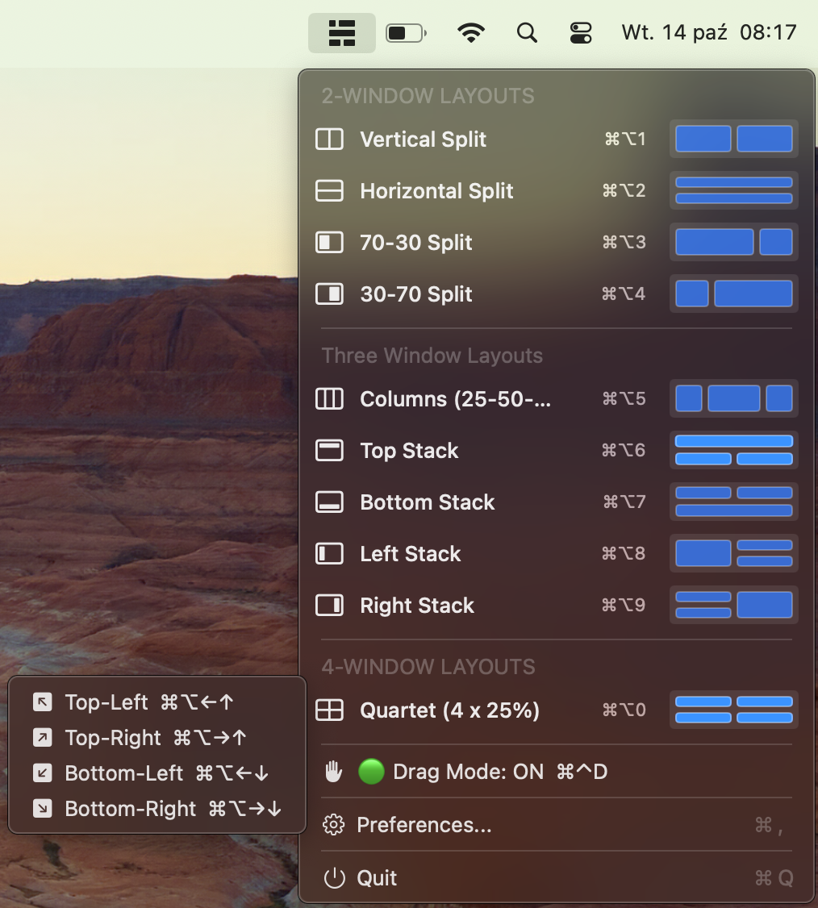Apply the 70-30 Split layout
The image size is (818, 908).
416,242
